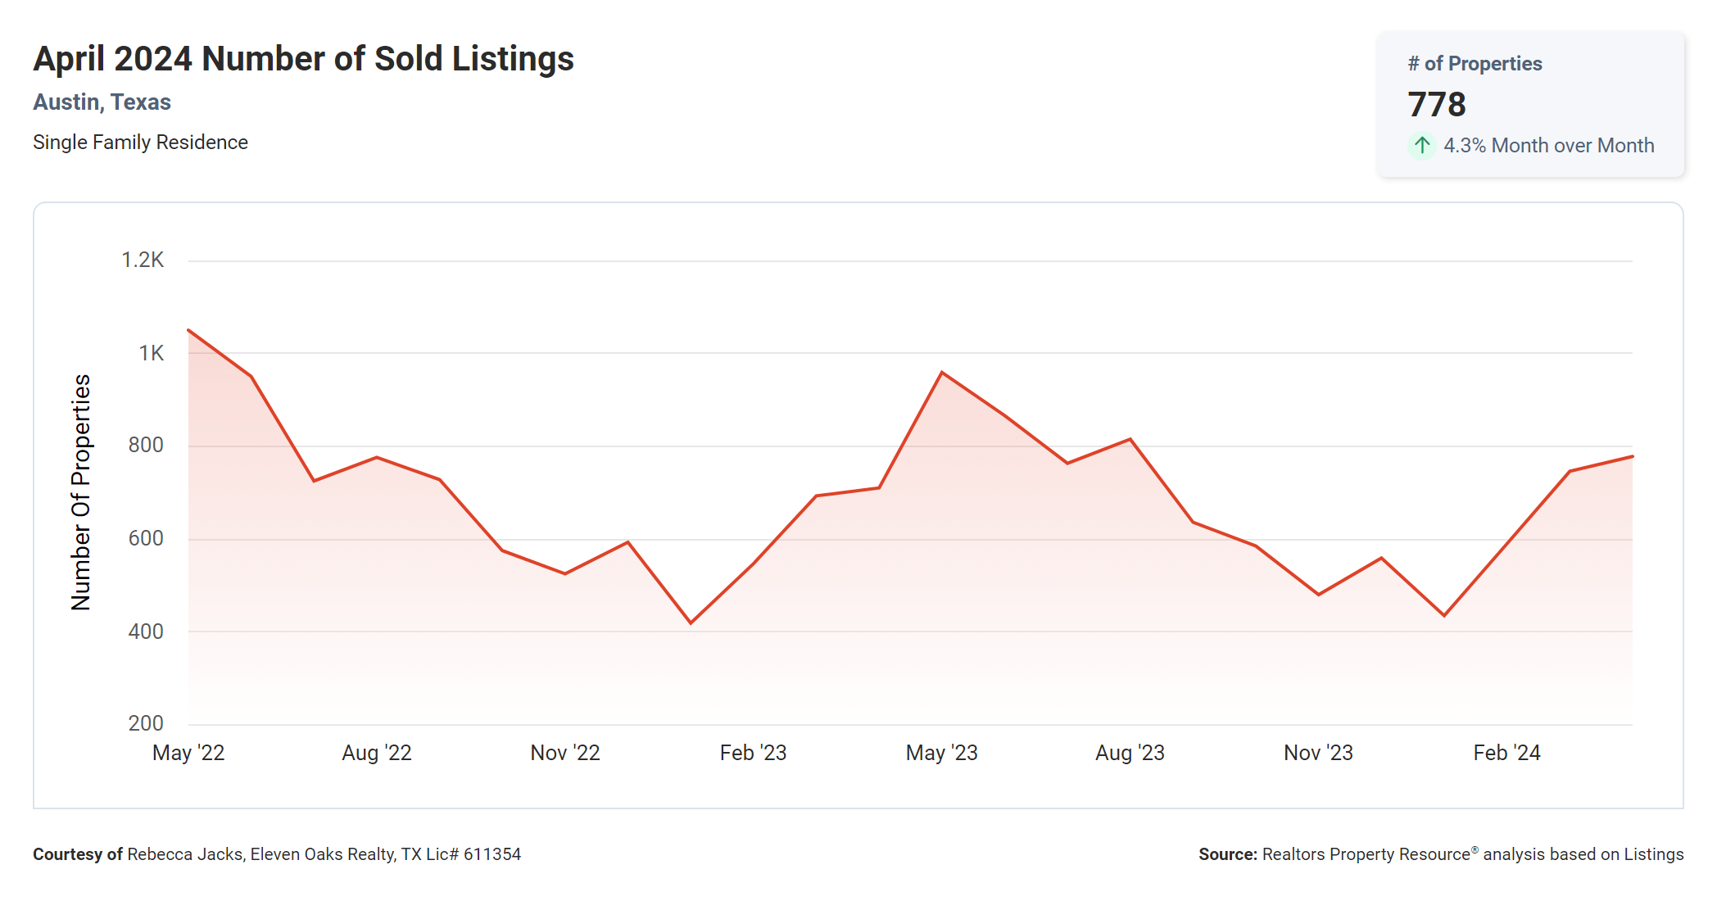Click the Feb '23 x-axis label
This screenshot has height=901, width=1717.
coord(753,753)
